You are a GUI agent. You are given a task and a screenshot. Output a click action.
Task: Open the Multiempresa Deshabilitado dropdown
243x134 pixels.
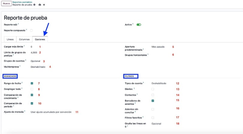(38, 67)
